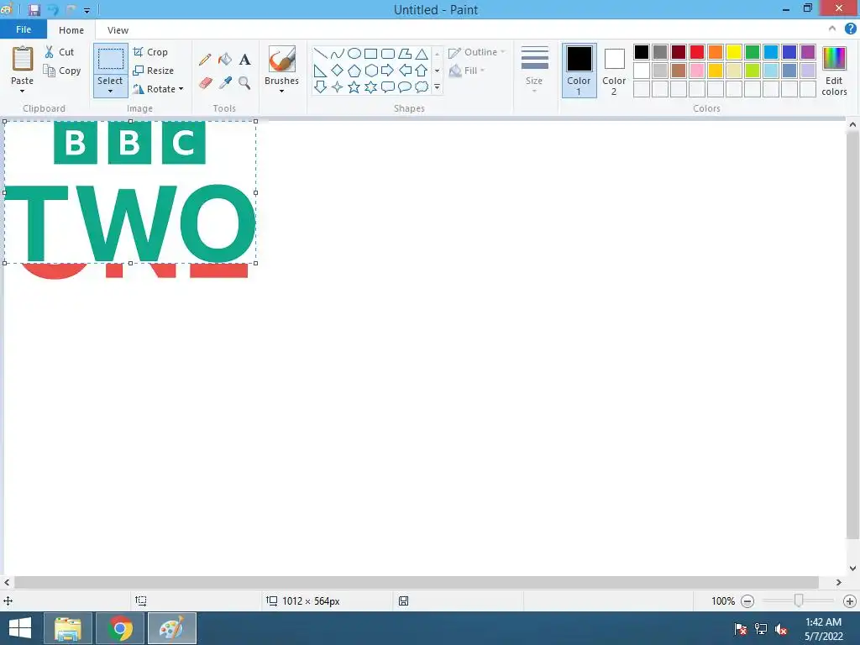Click the zoom slider handle

click(799, 600)
